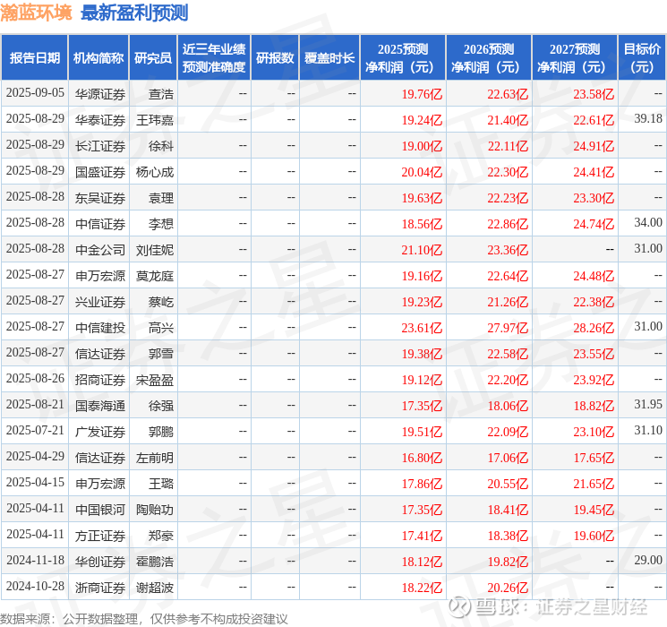Image resolution: width=667 pixels, height=627 pixels.
Task: Click 2027 forecast 24.91亿
Action: tap(594, 146)
